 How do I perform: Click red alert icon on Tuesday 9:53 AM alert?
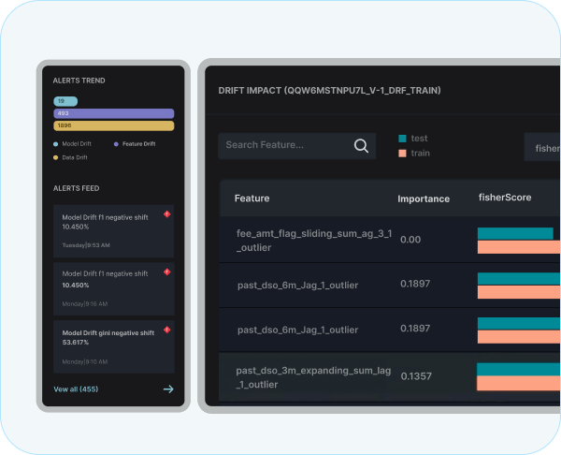166,214
